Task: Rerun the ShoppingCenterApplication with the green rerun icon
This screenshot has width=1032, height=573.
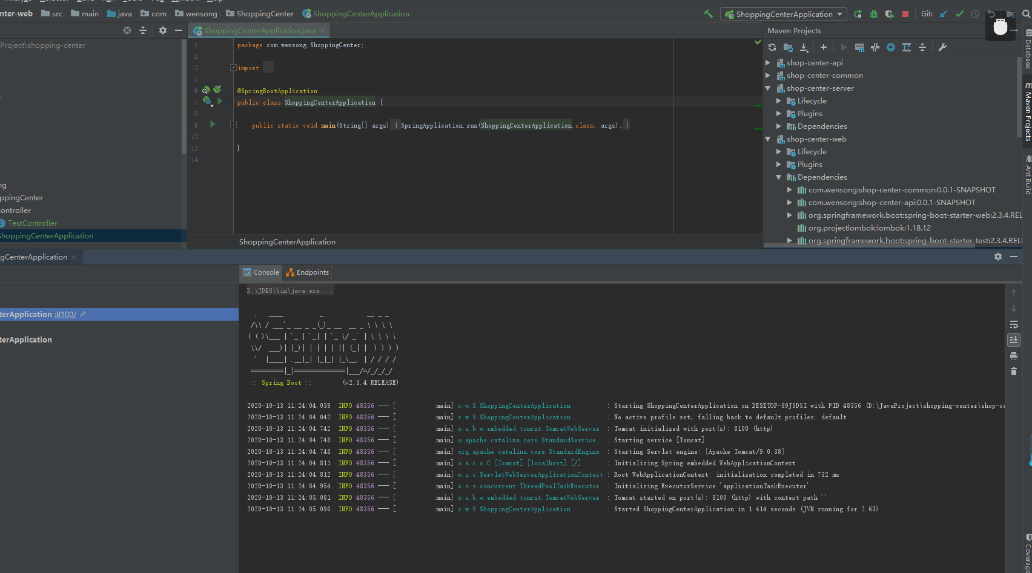Action: (858, 14)
